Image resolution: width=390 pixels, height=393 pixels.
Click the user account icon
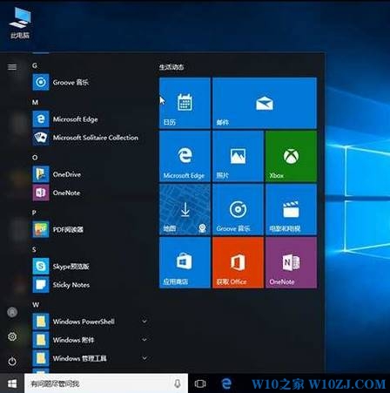[12, 312]
